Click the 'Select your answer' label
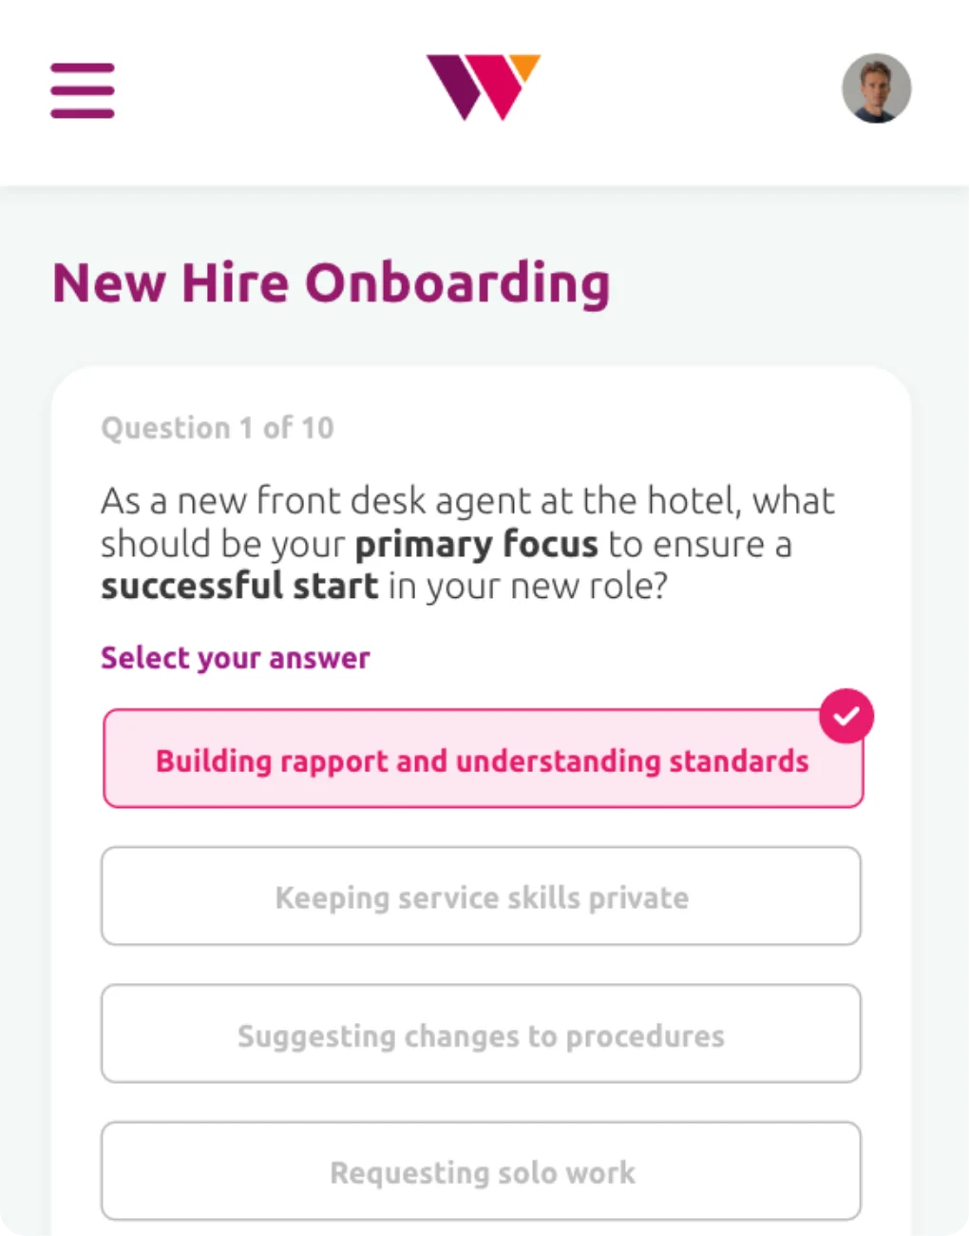Image resolution: width=970 pixels, height=1236 pixels. (236, 657)
